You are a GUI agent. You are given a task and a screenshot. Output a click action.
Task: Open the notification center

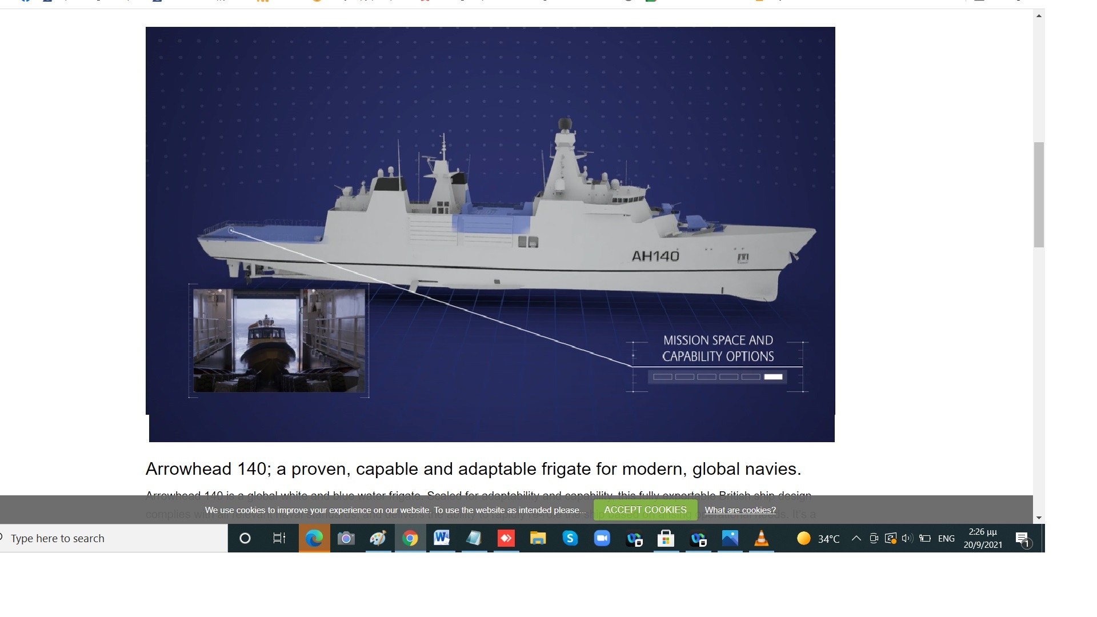coord(1023,538)
